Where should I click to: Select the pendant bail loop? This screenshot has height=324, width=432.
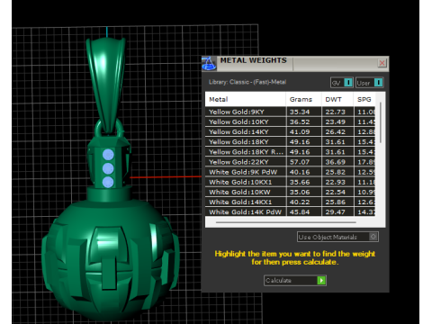click(106, 84)
